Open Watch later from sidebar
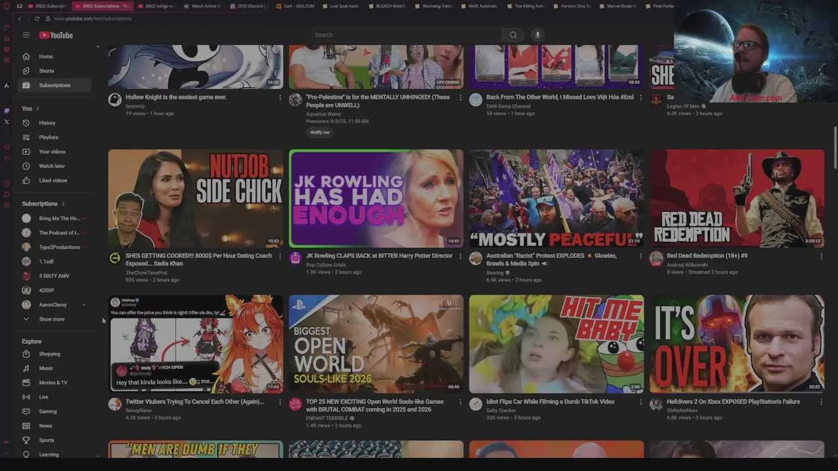The height and width of the screenshot is (471, 838). [55, 166]
